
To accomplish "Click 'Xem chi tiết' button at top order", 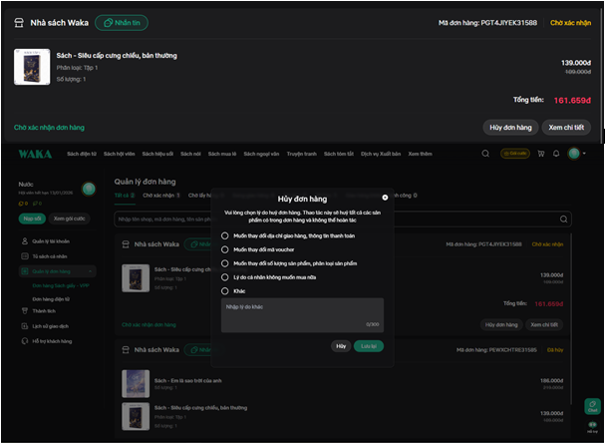I will 565,127.
